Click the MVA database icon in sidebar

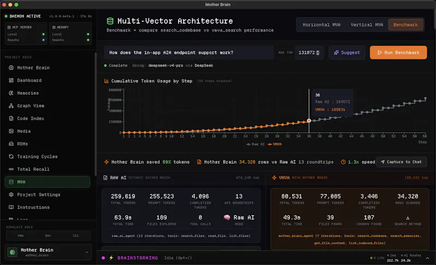(11, 182)
